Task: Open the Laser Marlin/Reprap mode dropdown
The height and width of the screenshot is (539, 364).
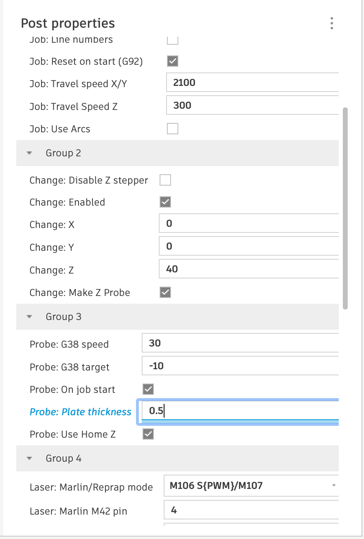Action: tap(251, 486)
